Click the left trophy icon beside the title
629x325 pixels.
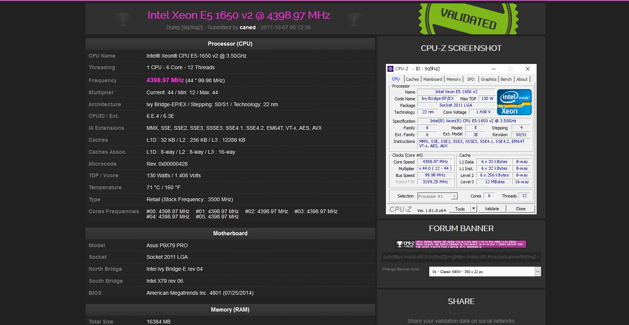(x=123, y=19)
